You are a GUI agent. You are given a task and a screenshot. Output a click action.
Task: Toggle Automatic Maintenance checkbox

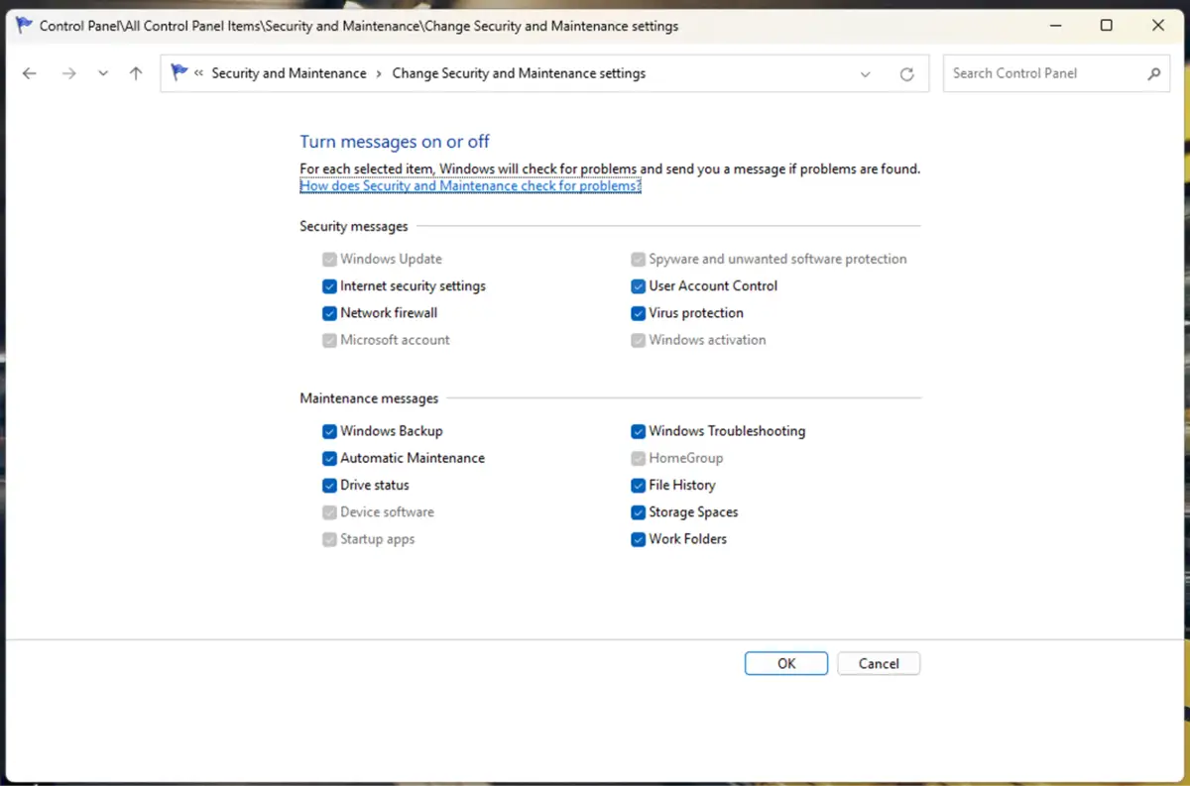(x=329, y=458)
